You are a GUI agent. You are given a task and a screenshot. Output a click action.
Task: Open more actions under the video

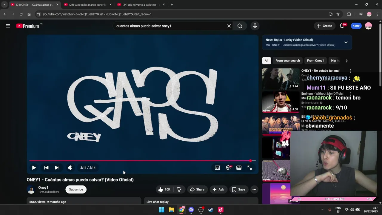[254, 190]
